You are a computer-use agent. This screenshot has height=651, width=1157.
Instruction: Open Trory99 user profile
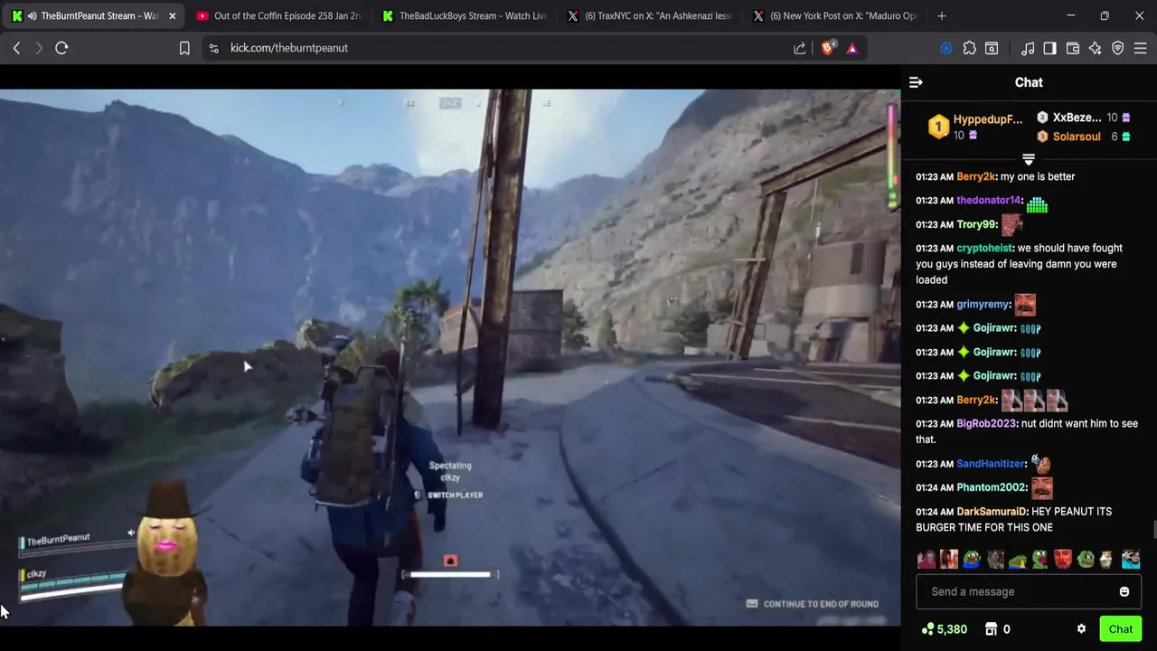[x=977, y=224]
